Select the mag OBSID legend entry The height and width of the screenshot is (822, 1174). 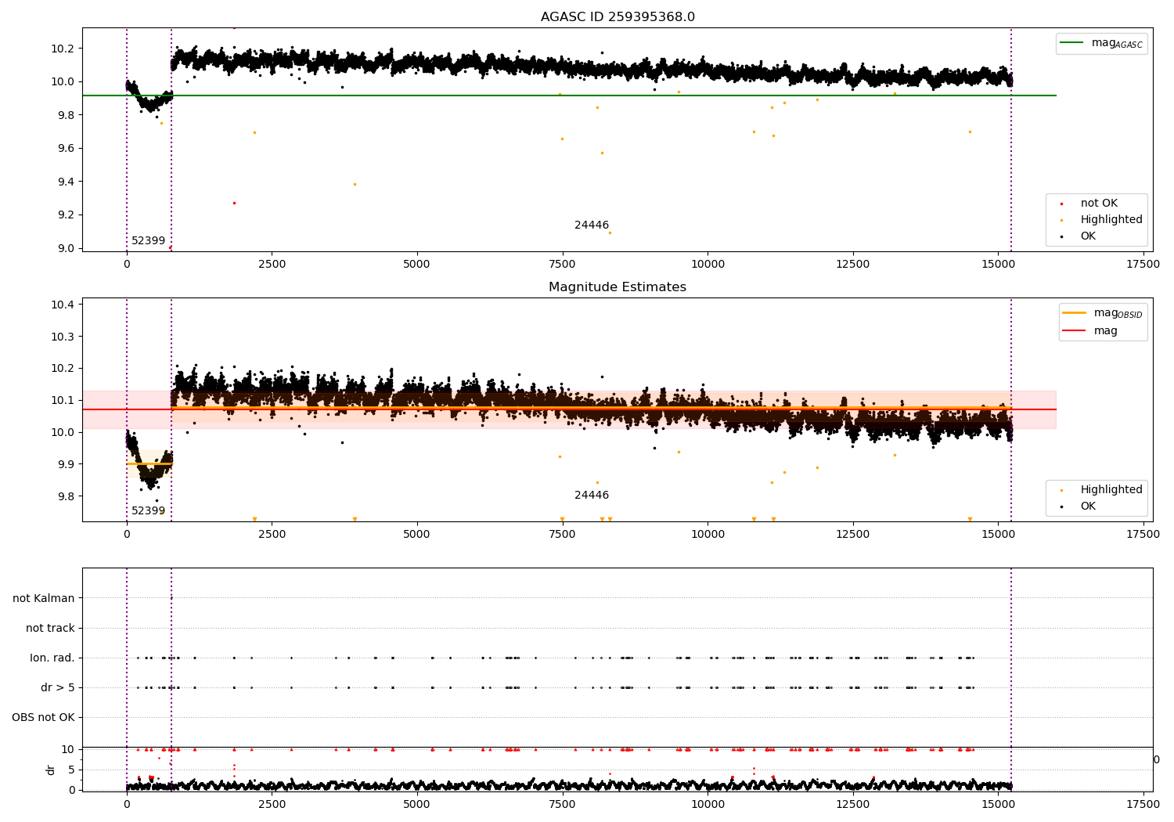pos(1103,313)
